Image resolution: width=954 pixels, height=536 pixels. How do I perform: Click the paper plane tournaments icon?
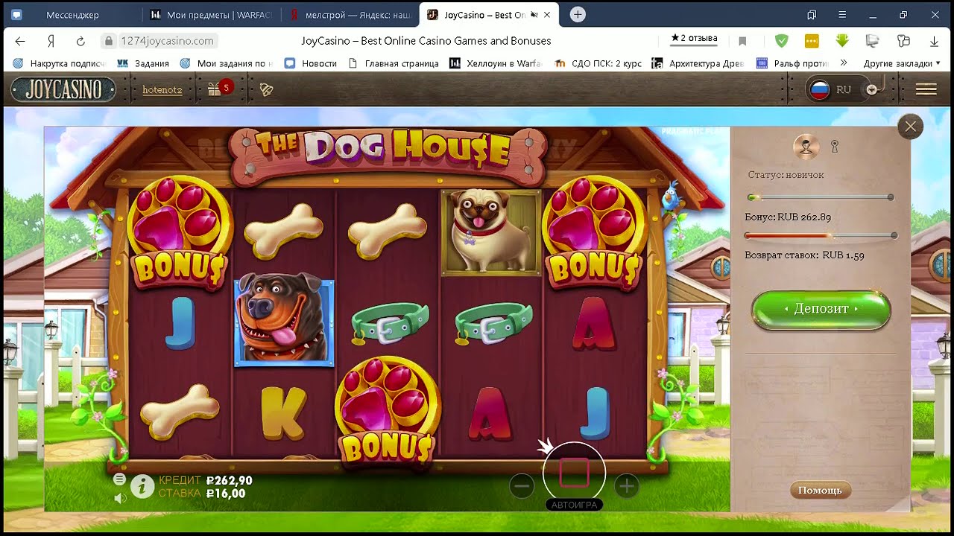266,90
